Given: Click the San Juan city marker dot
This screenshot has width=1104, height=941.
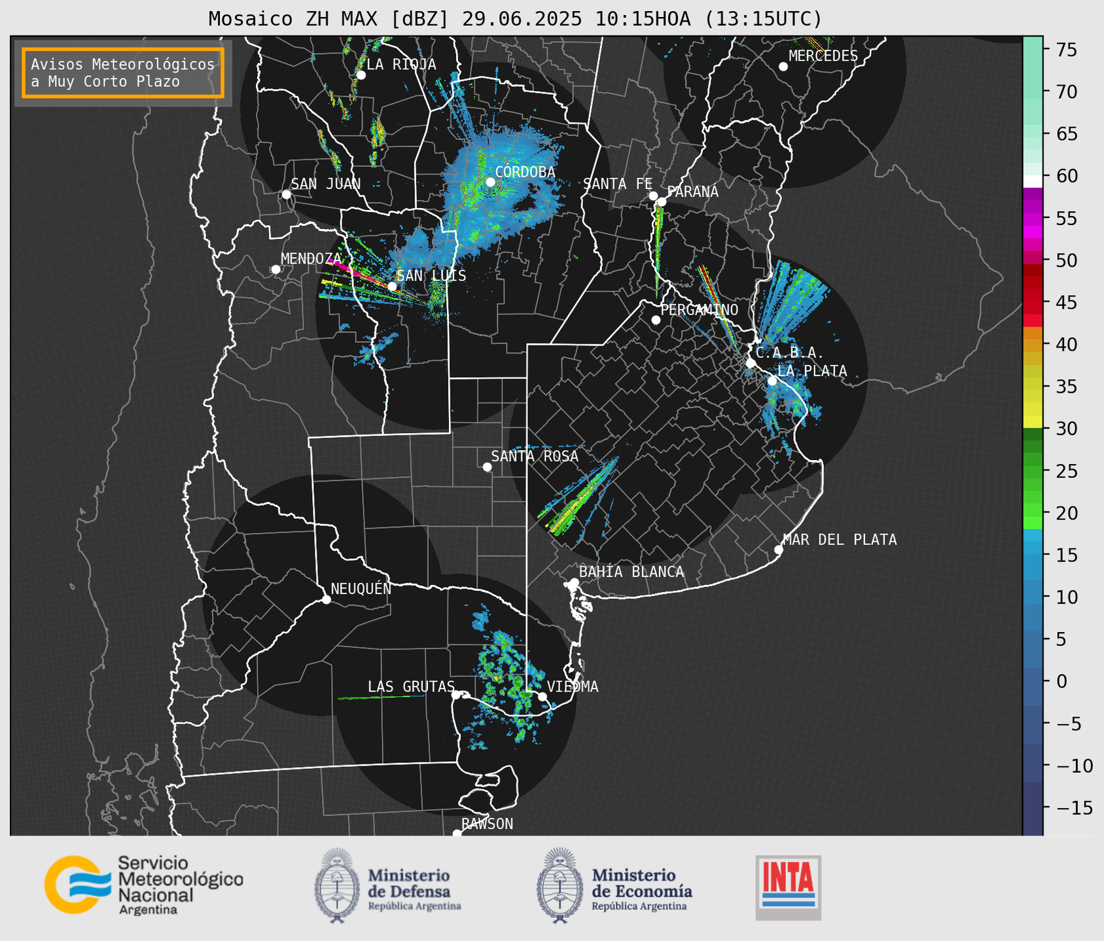Looking at the screenshot, I should pos(286,194).
